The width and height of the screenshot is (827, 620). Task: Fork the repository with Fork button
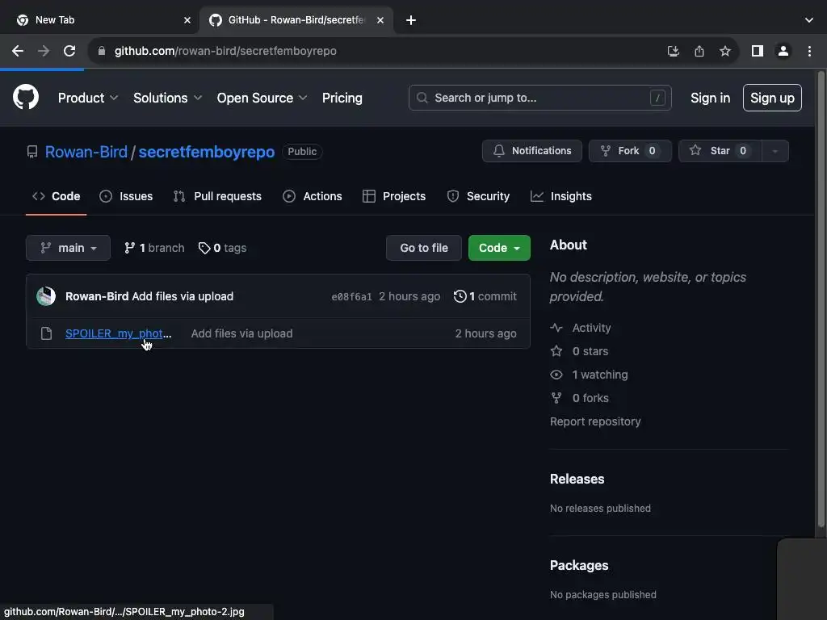(630, 151)
